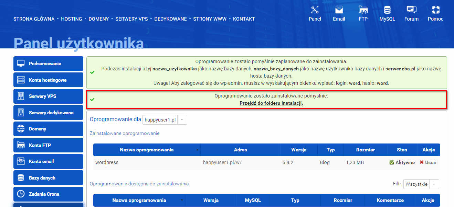This screenshot has width=454, height=207.
Task: Click the red X delete icon for wordpress
Action: pos(421,162)
